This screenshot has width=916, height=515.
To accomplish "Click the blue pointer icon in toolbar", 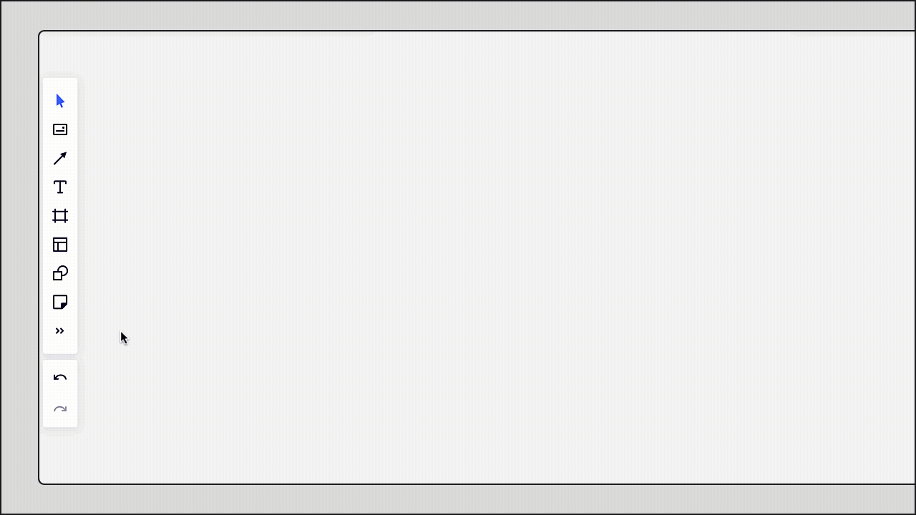I will (60, 101).
